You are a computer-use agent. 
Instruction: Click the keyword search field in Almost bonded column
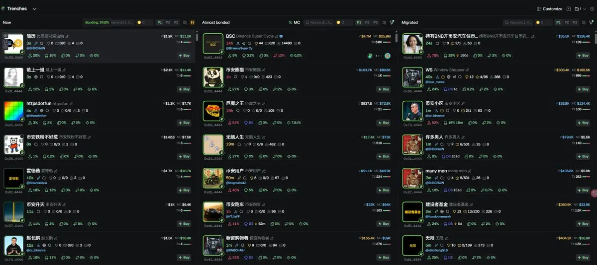(318, 22)
